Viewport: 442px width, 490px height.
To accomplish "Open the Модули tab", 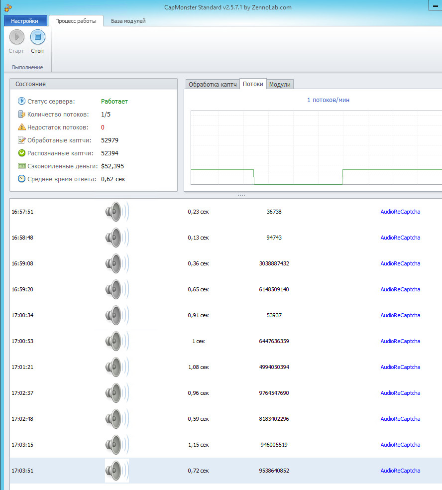I will pyautogui.click(x=280, y=84).
